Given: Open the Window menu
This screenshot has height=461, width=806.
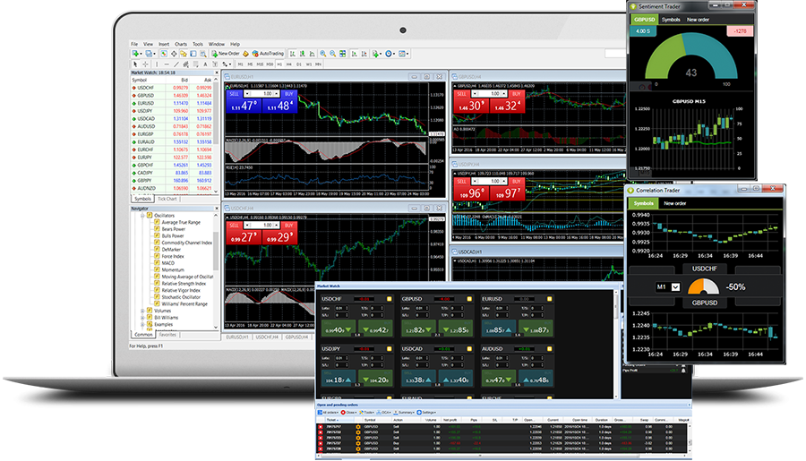Looking at the screenshot, I should coord(217,44).
